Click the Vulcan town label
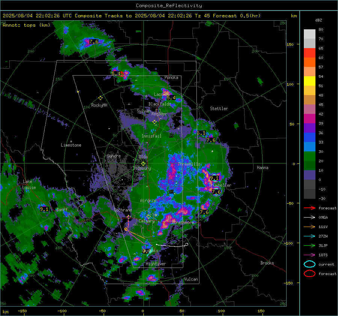The height and width of the screenshot is (316, 338). (x=191, y=279)
